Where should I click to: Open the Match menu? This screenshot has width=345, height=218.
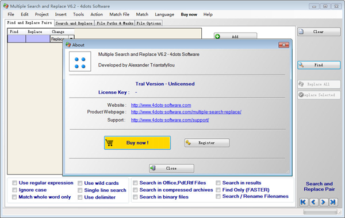pos(142,14)
